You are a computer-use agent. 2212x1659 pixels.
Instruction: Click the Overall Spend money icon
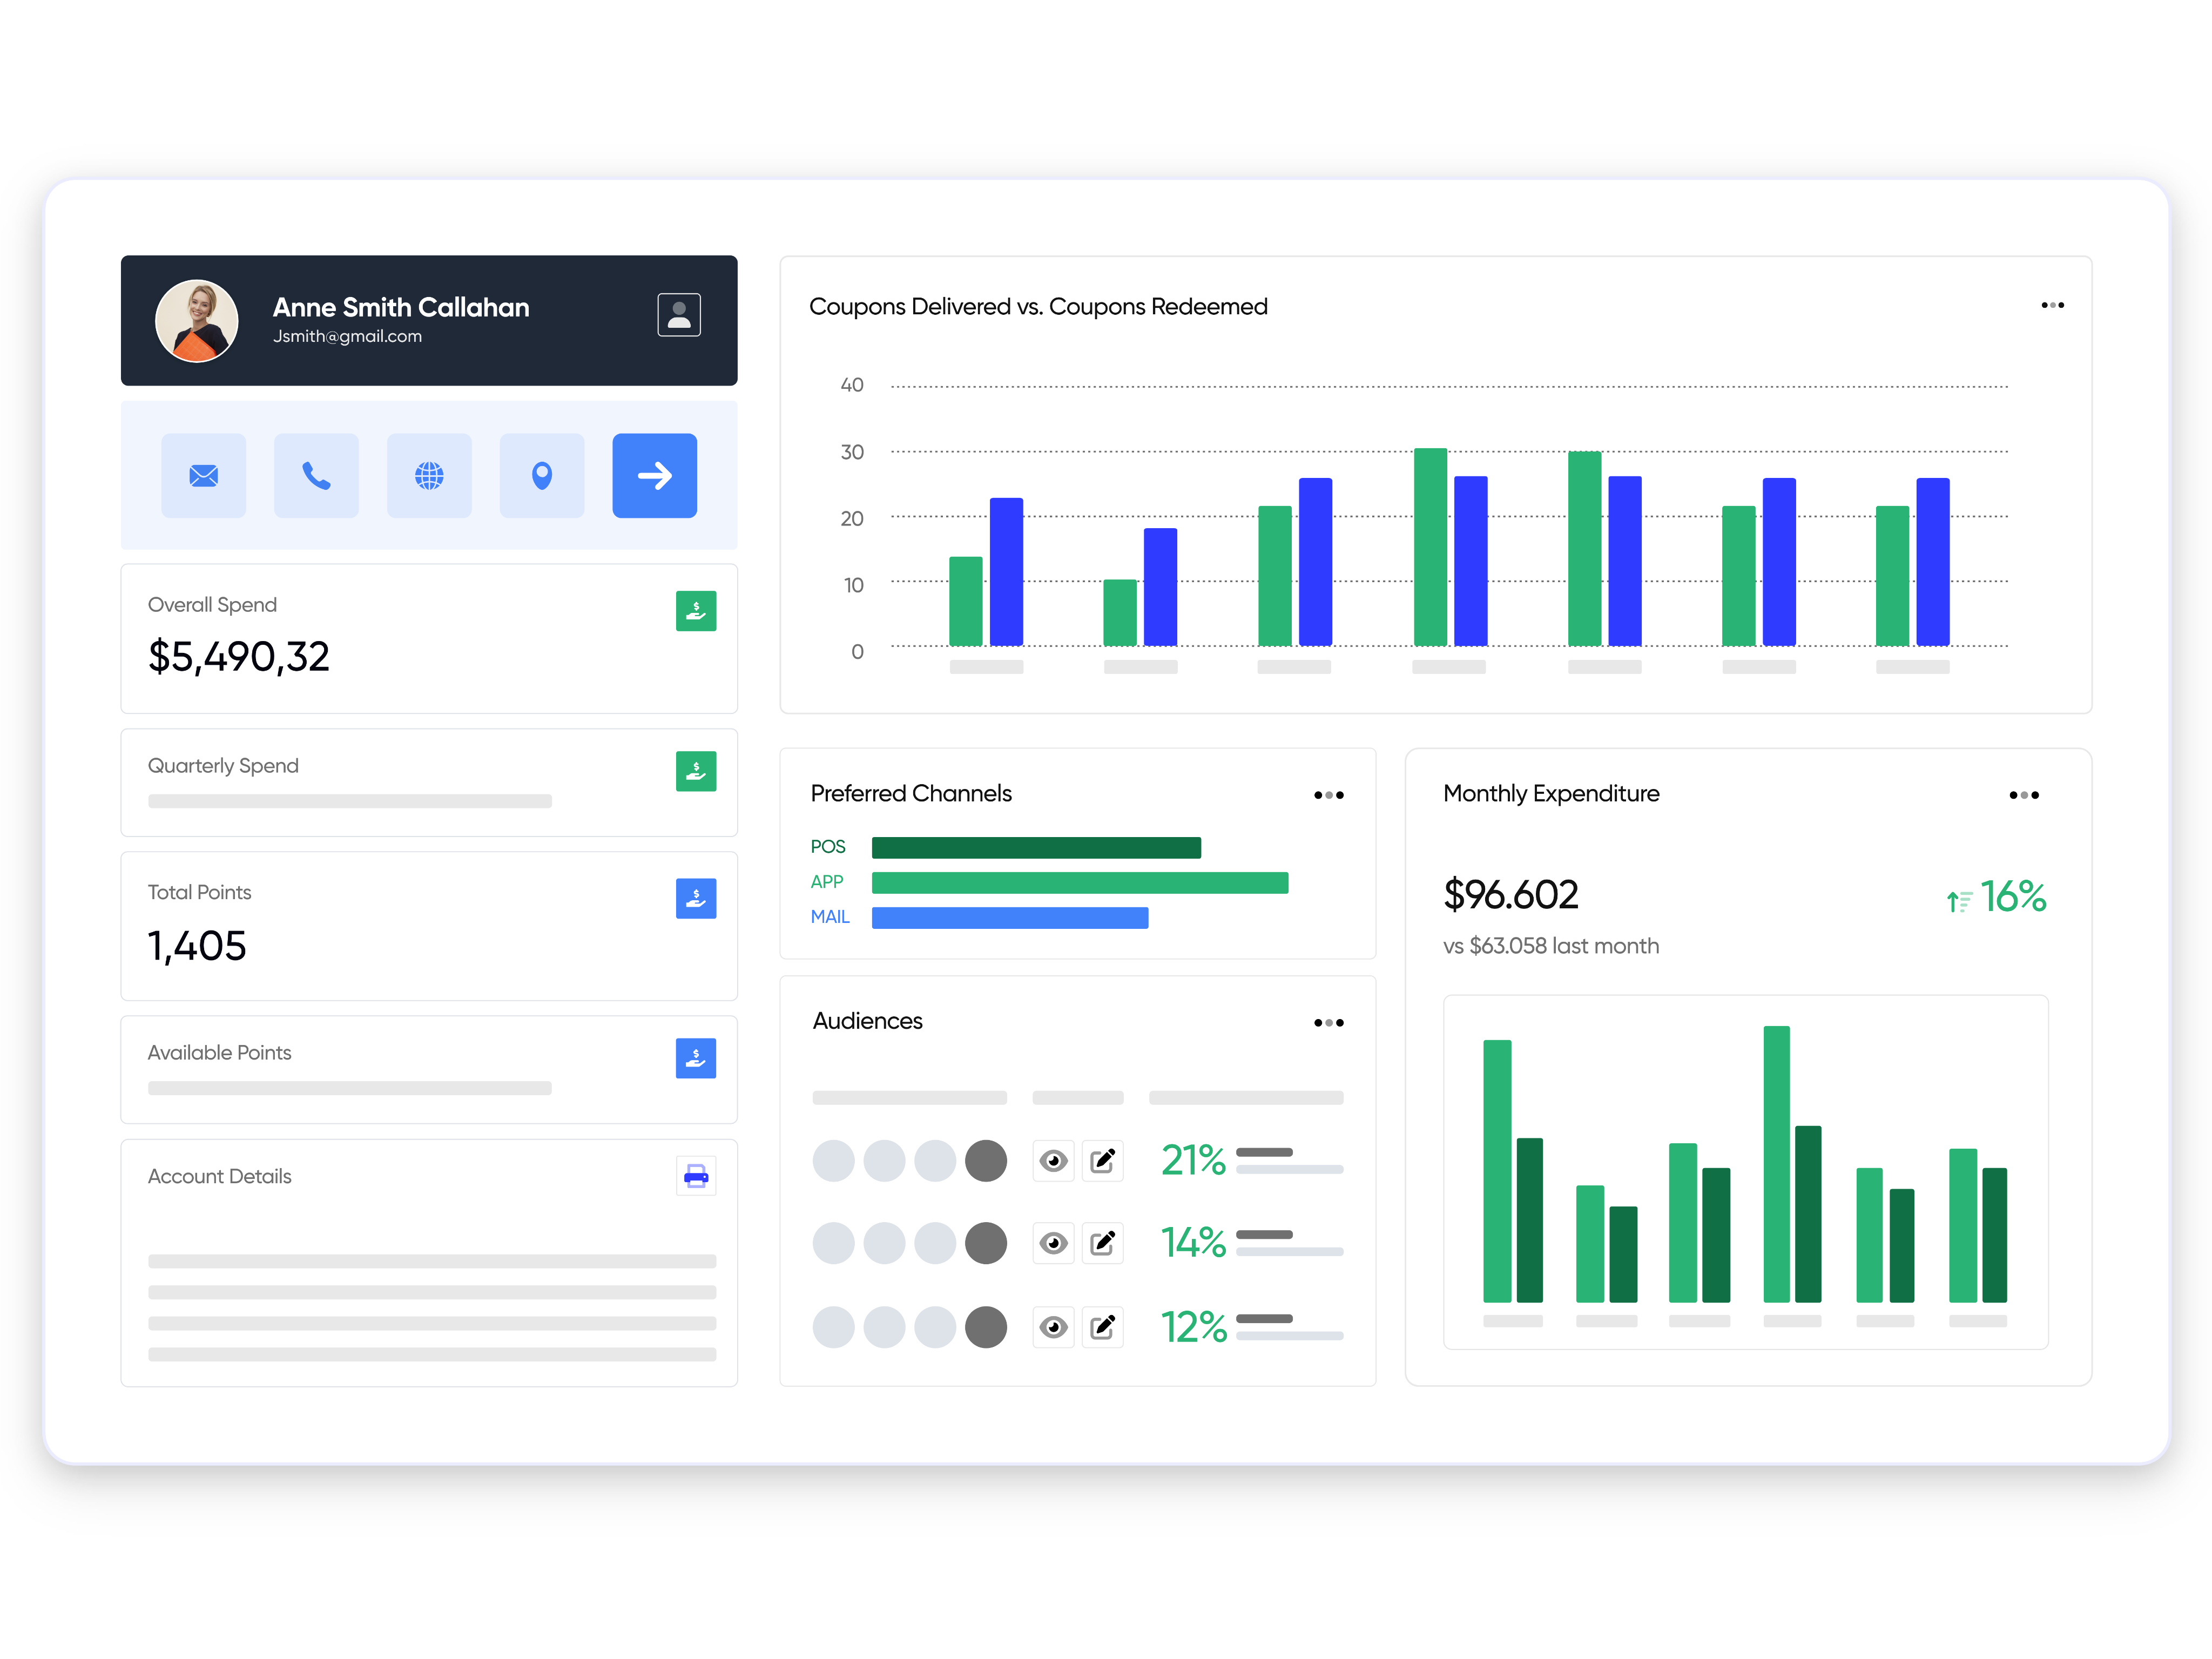pyautogui.click(x=696, y=610)
